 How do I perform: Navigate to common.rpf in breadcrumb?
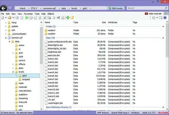49,8
